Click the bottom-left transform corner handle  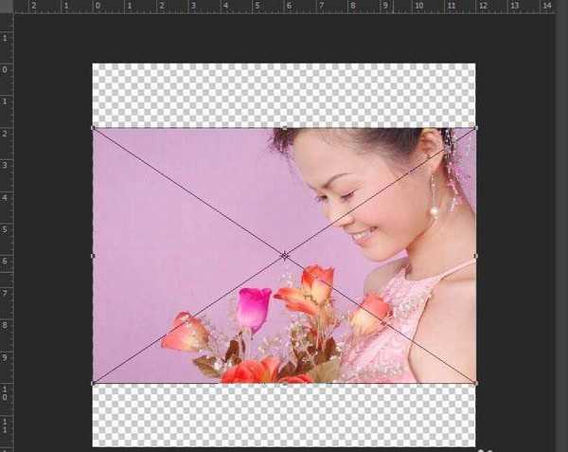coord(93,383)
